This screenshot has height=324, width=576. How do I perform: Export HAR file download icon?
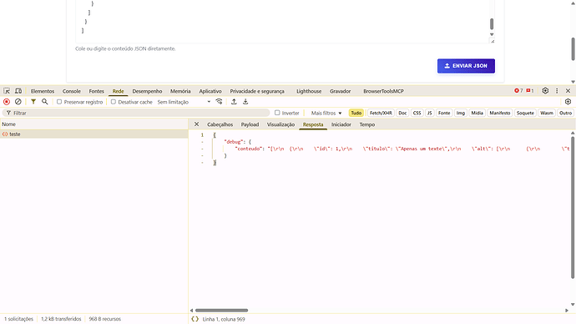click(x=245, y=102)
